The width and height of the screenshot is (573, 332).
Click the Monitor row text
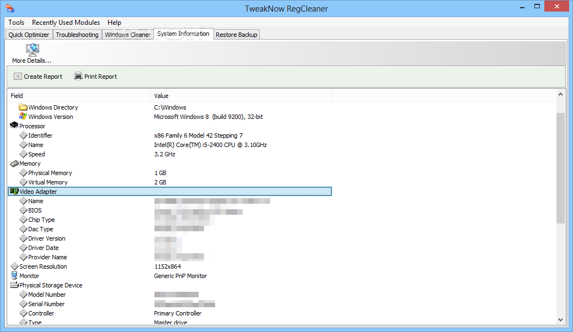click(x=29, y=276)
